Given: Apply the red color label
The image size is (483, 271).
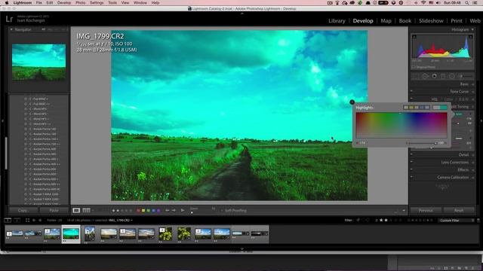Looking at the screenshot, I should coord(138,211).
